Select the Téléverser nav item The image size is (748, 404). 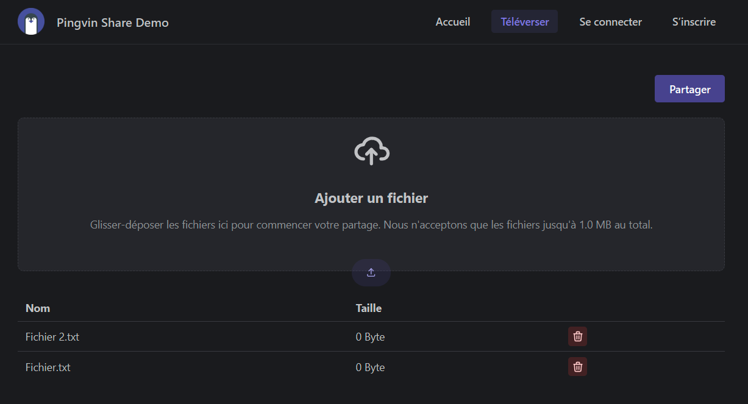(x=524, y=22)
